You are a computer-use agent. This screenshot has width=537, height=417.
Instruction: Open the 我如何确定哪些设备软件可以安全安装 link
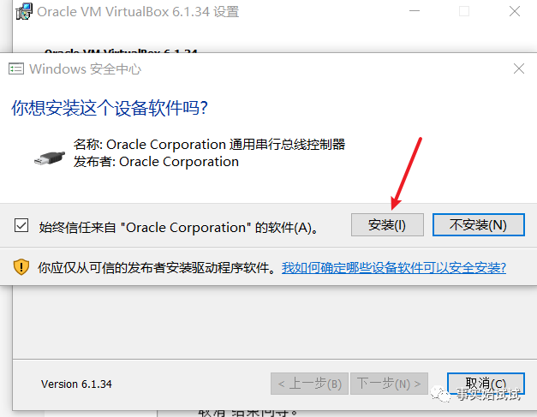point(394,268)
